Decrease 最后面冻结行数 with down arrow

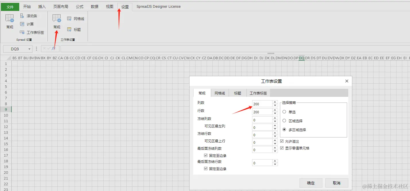click(x=275, y=164)
